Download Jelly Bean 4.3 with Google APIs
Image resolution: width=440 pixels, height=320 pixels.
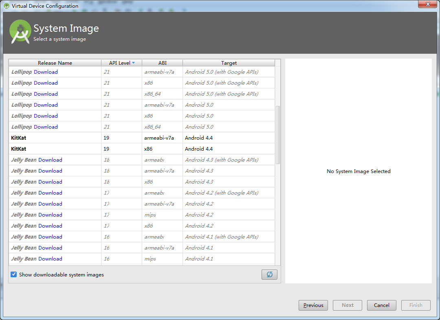[50, 160]
